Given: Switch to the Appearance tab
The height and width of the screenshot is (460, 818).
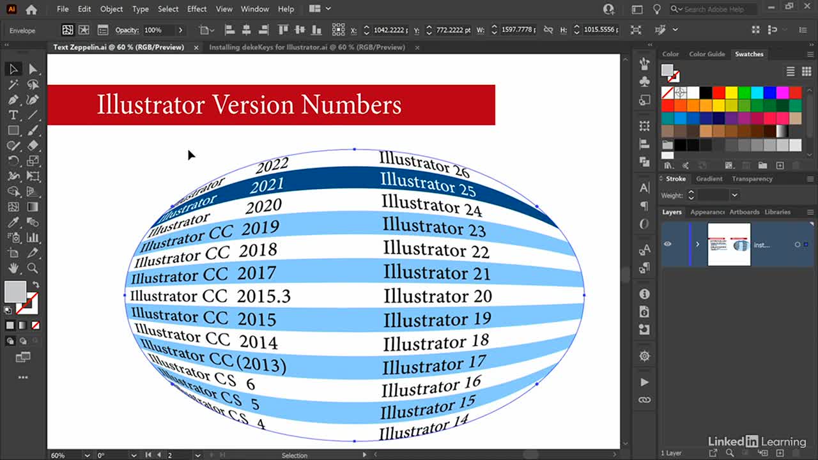Looking at the screenshot, I should [707, 212].
